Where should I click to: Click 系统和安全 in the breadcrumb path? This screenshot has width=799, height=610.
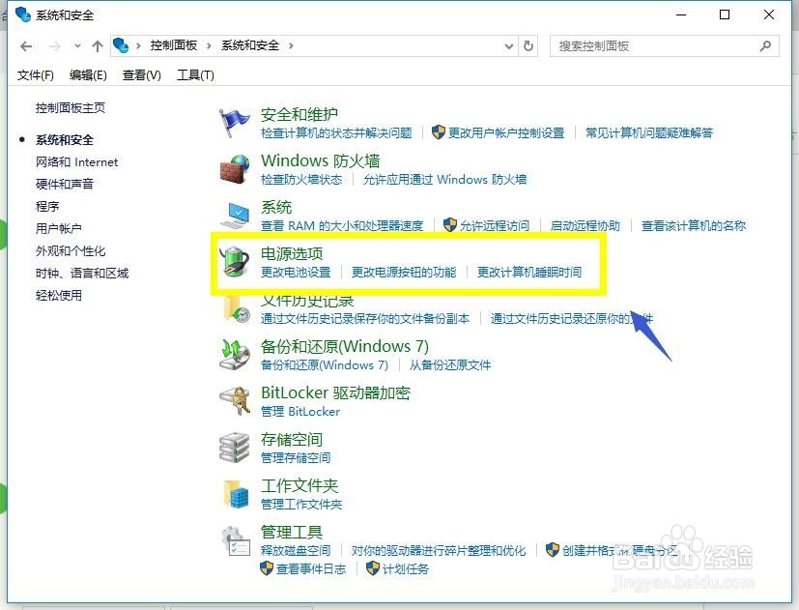coord(250,45)
